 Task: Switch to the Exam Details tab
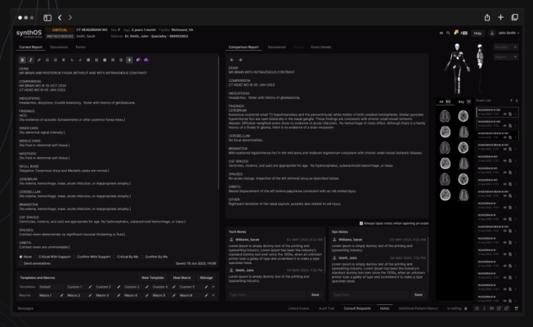(x=320, y=47)
